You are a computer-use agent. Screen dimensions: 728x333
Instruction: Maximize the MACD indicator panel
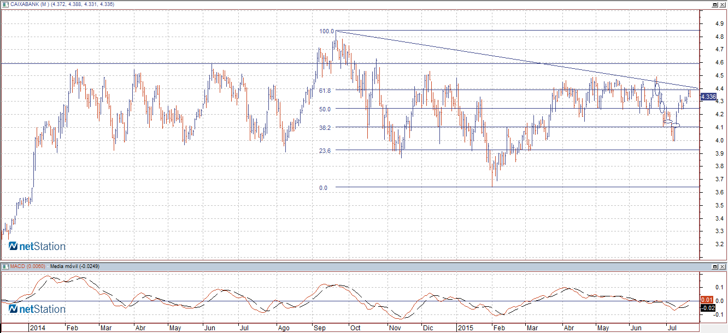click(x=715, y=266)
